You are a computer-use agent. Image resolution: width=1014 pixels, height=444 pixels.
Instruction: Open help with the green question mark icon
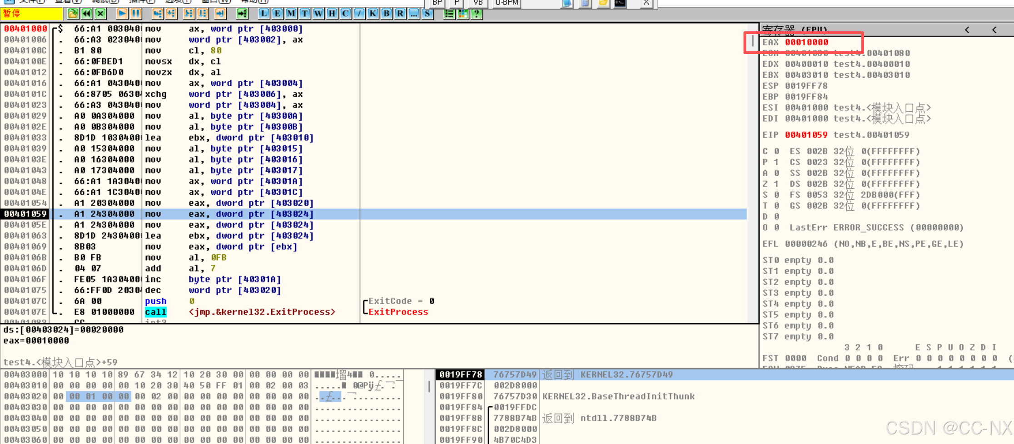point(477,14)
